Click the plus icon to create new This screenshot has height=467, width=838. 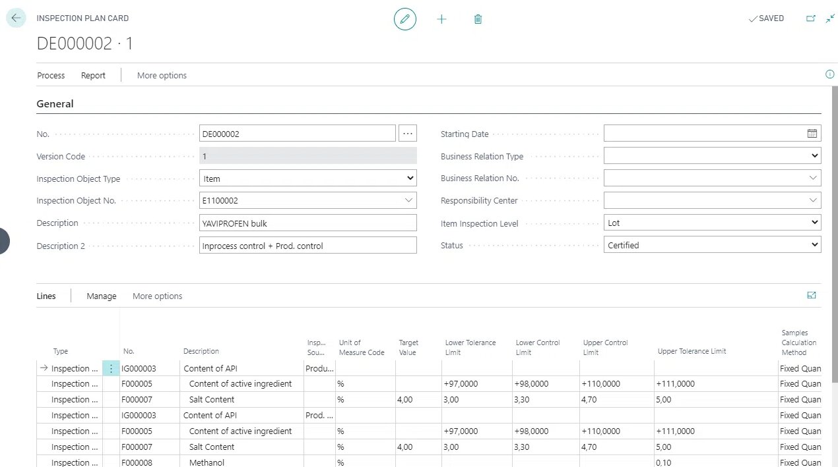point(441,19)
